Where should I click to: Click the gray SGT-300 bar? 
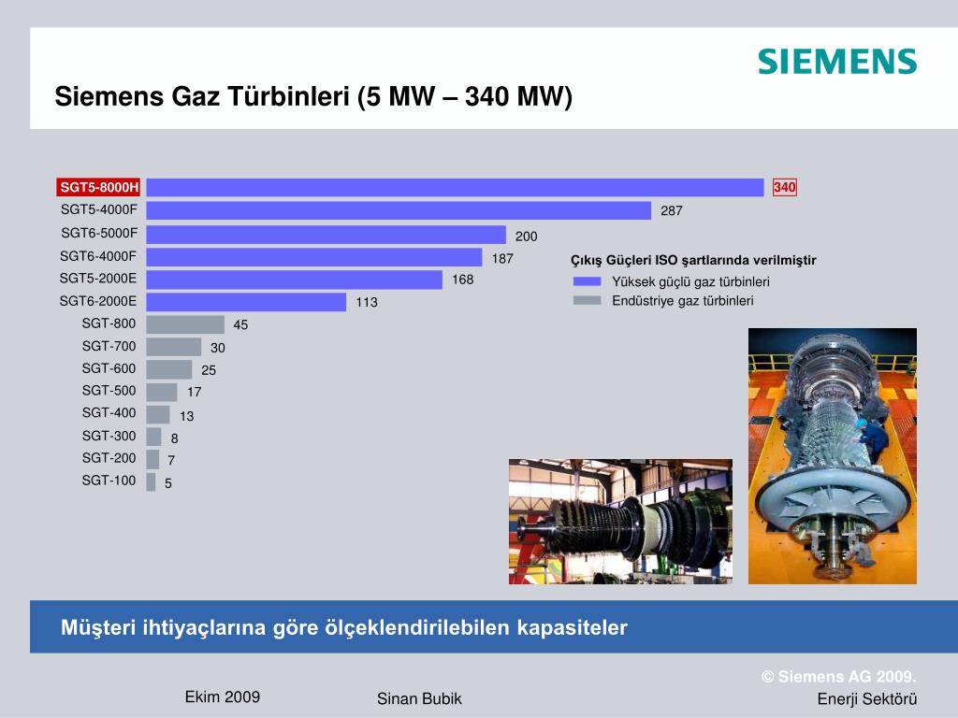(x=154, y=438)
